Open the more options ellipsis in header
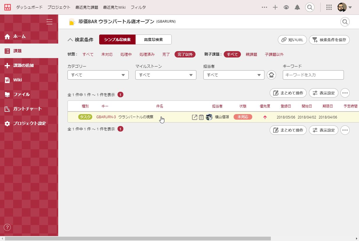Viewport: 359px width, 241px height. pyautogui.click(x=264, y=8)
